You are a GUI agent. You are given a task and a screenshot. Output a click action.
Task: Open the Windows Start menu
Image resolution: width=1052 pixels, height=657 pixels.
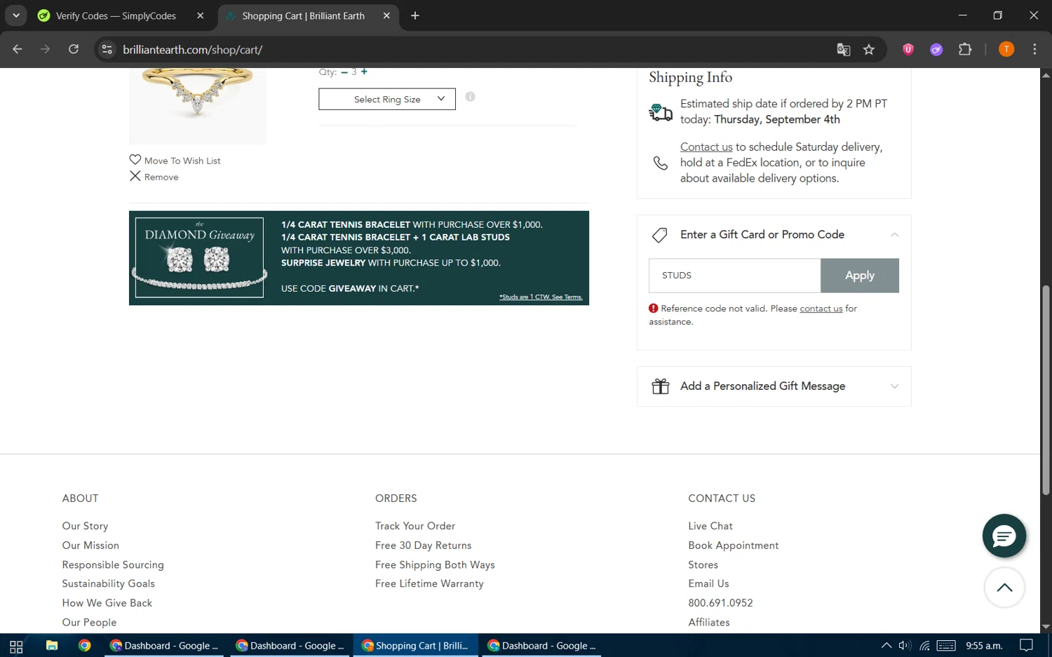tap(16, 646)
